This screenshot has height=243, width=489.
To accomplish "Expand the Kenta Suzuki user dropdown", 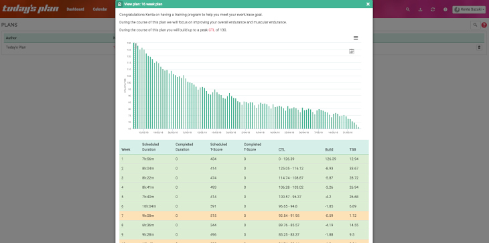I will pyautogui.click(x=469, y=9).
